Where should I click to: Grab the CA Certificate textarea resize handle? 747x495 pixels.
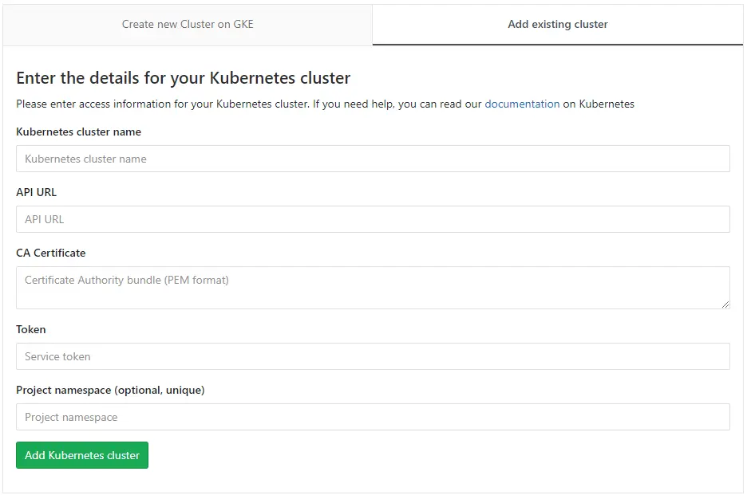click(725, 304)
